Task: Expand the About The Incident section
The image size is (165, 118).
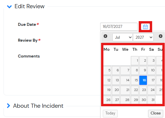Action: pos(8,106)
